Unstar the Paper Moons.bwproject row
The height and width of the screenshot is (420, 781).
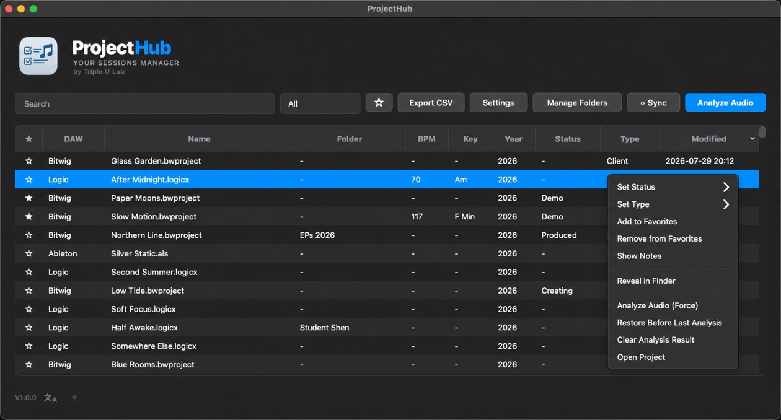[29, 198]
